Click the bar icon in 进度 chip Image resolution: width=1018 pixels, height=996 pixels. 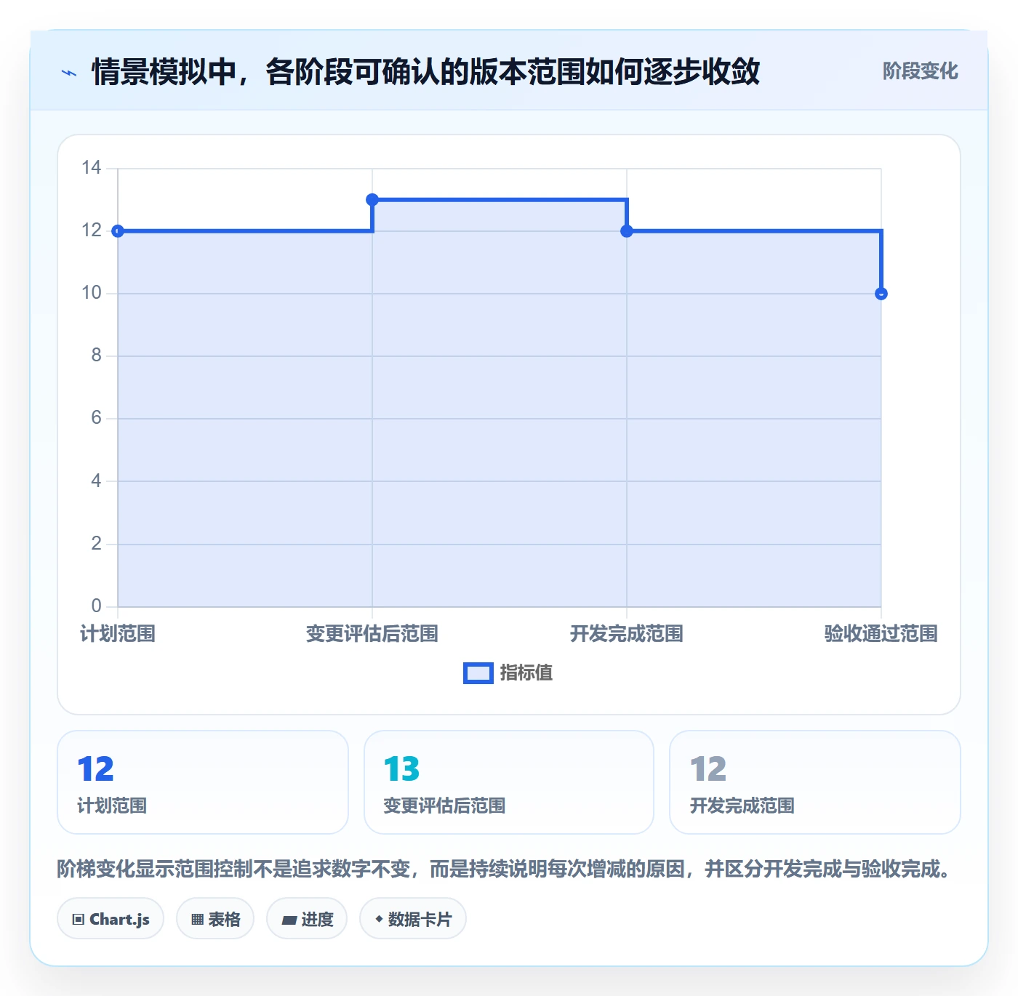click(289, 920)
